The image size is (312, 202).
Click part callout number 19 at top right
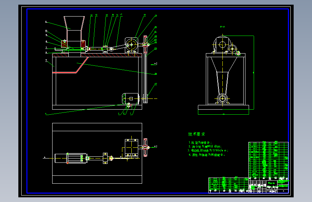pyautogui.click(x=156, y=15)
